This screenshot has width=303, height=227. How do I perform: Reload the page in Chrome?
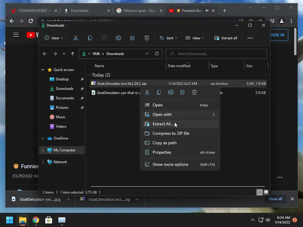pyautogui.click(x=31, y=21)
